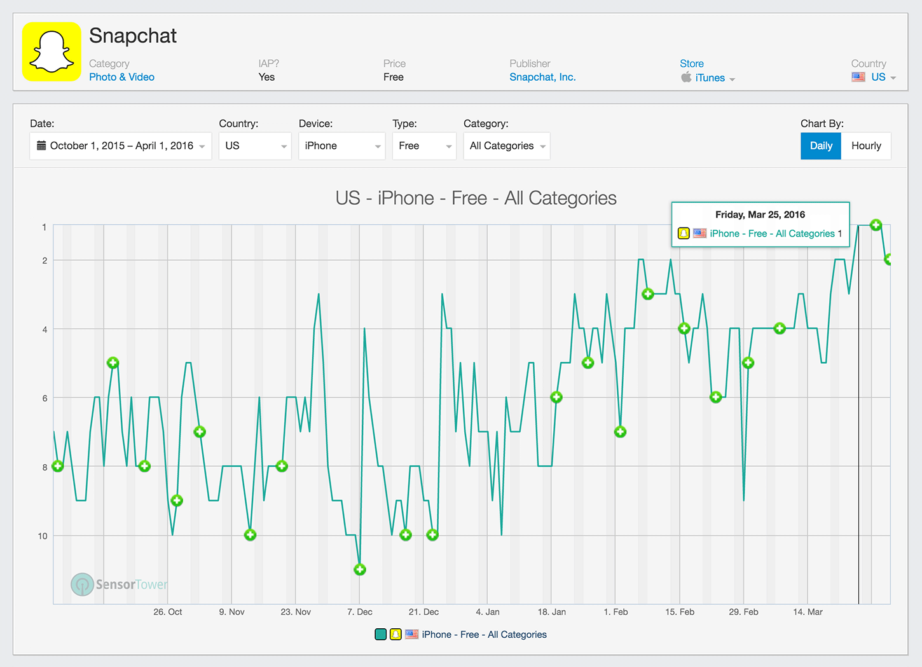Visit the Snapchat, Inc. publisher page

click(542, 77)
